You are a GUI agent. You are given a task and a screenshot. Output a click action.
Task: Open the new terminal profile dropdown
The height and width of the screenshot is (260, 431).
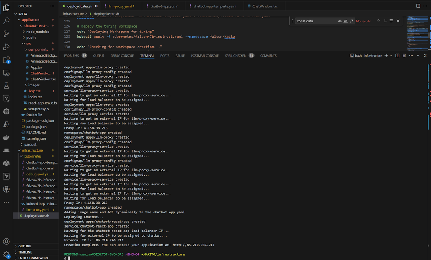(391, 56)
